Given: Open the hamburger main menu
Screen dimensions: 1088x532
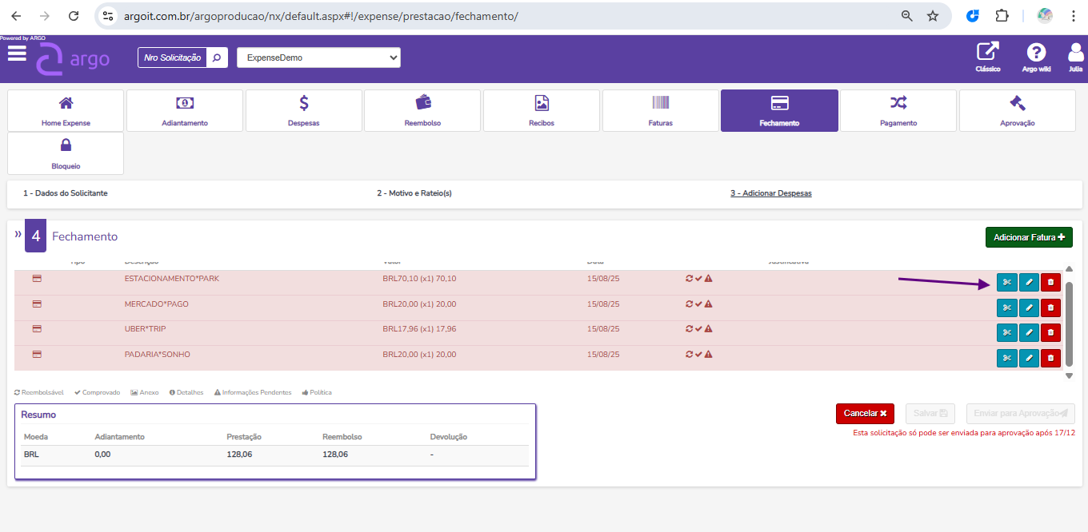Looking at the screenshot, I should [x=17, y=54].
